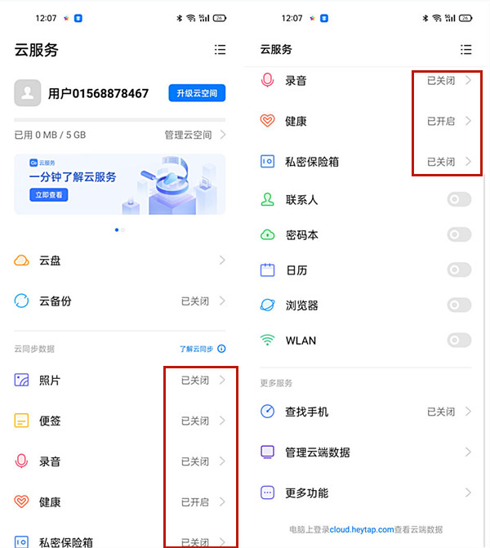Expand 管理云空间 chevron
This screenshot has height=548, width=490.
[223, 135]
